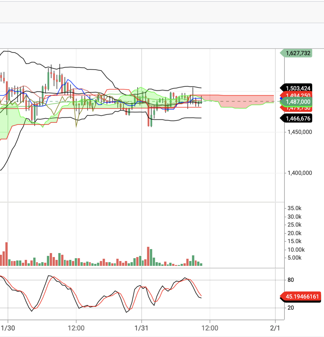Click the 45.19466161 stochastic value tag
The width and height of the screenshot is (324, 337).
coord(301,297)
